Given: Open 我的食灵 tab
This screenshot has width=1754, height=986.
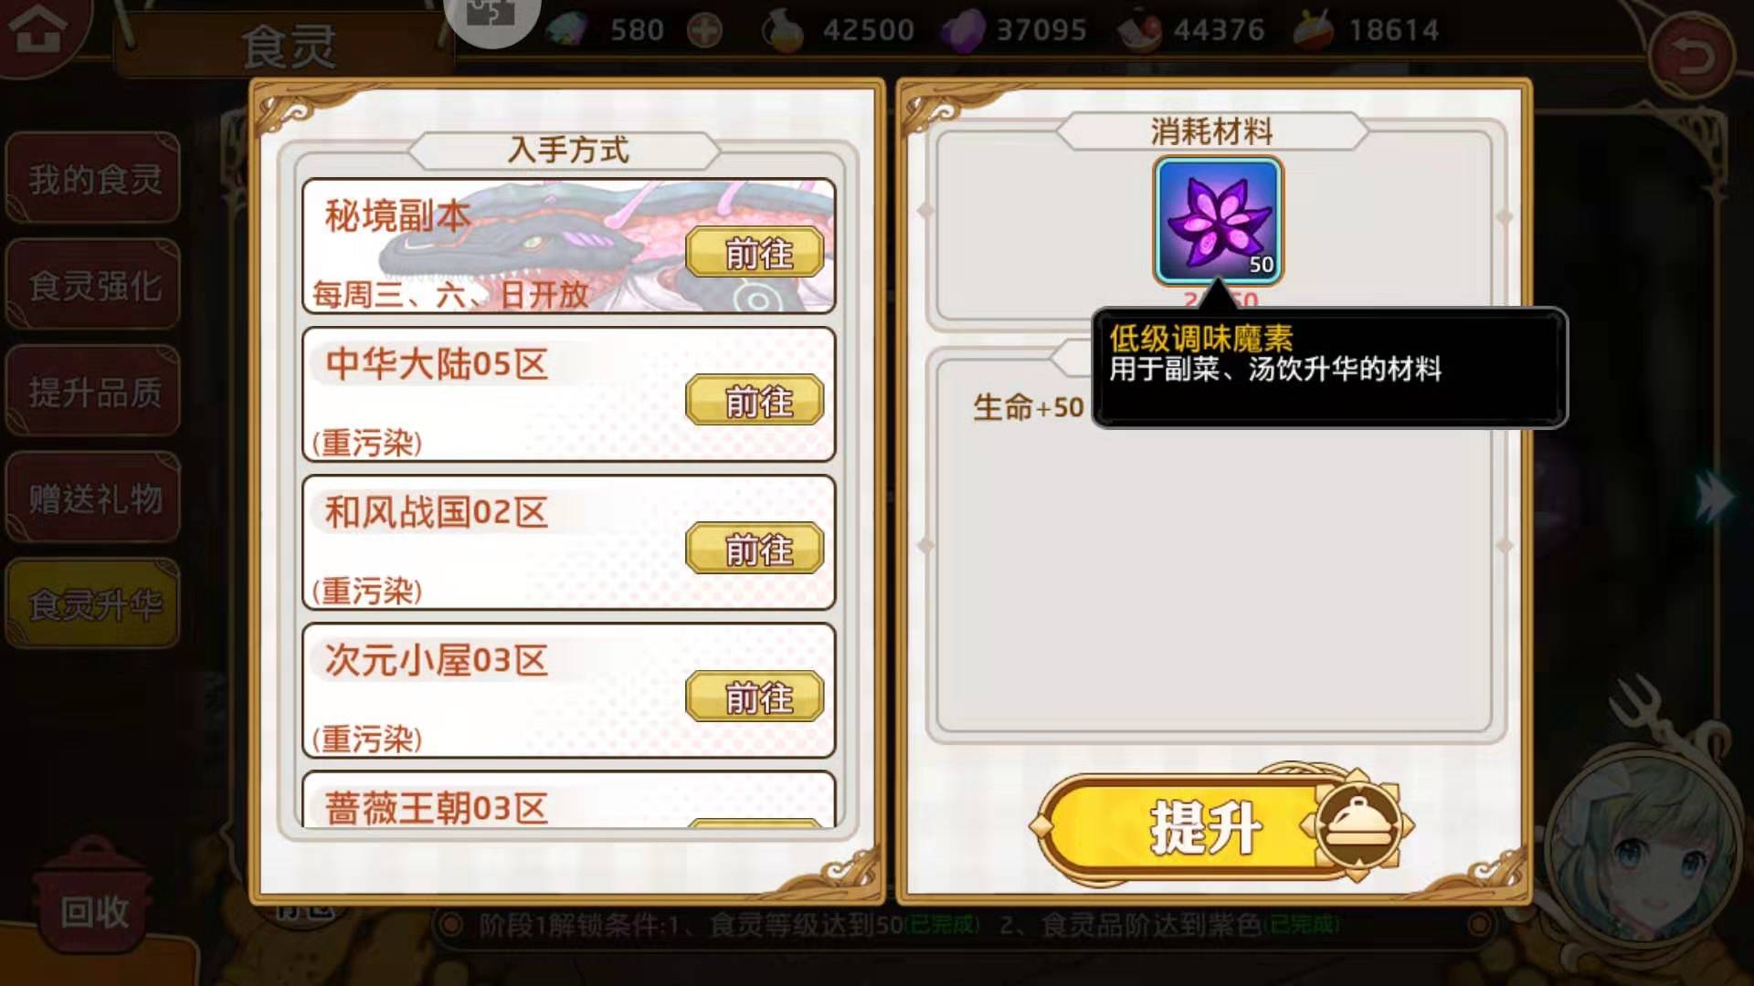Looking at the screenshot, I should tap(93, 178).
